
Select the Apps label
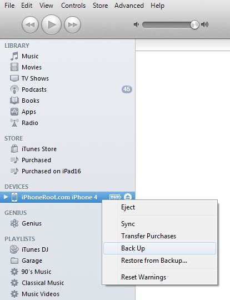(x=29, y=112)
